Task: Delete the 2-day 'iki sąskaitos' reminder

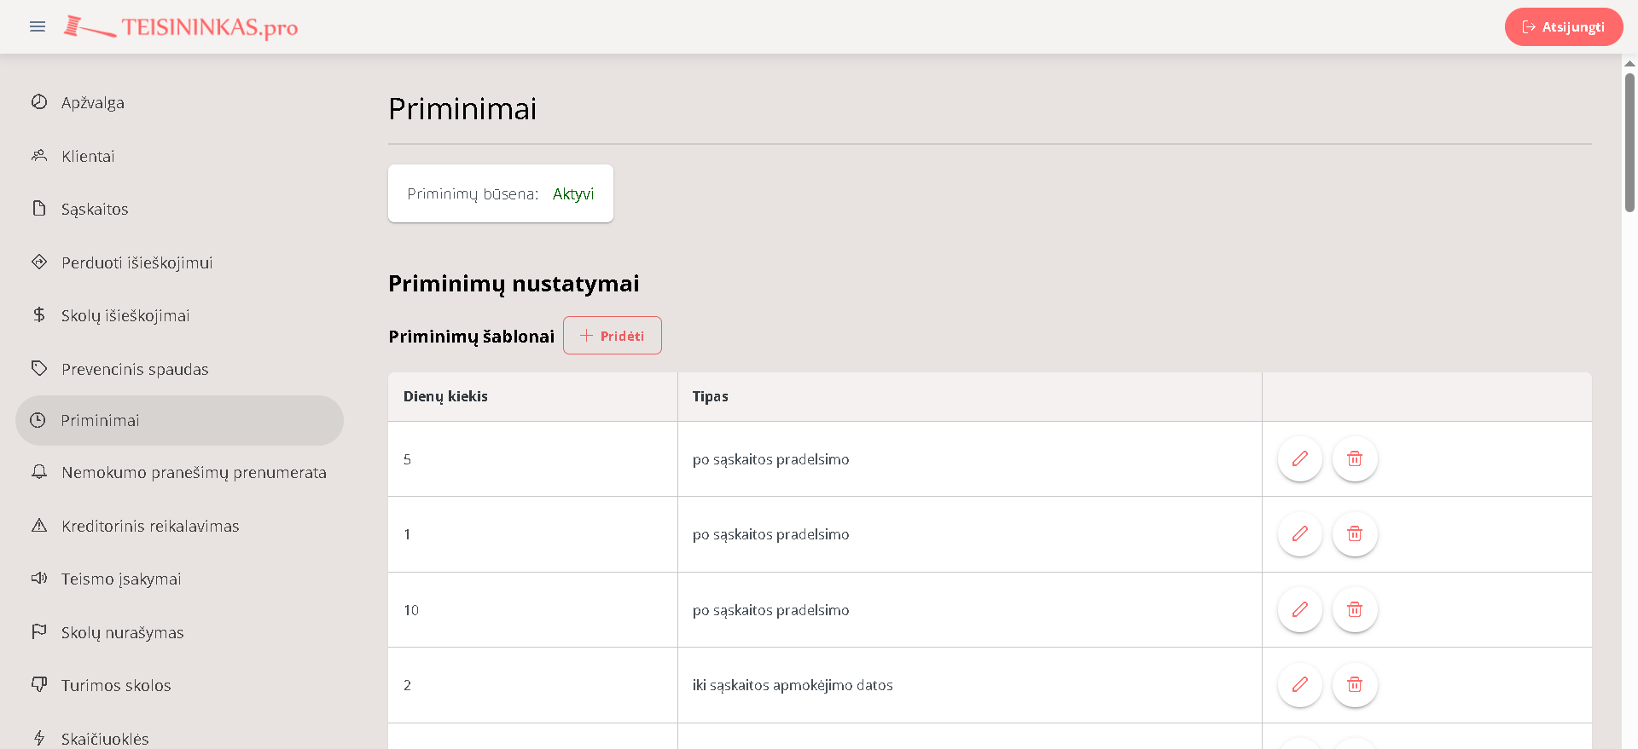Action: pyautogui.click(x=1354, y=685)
